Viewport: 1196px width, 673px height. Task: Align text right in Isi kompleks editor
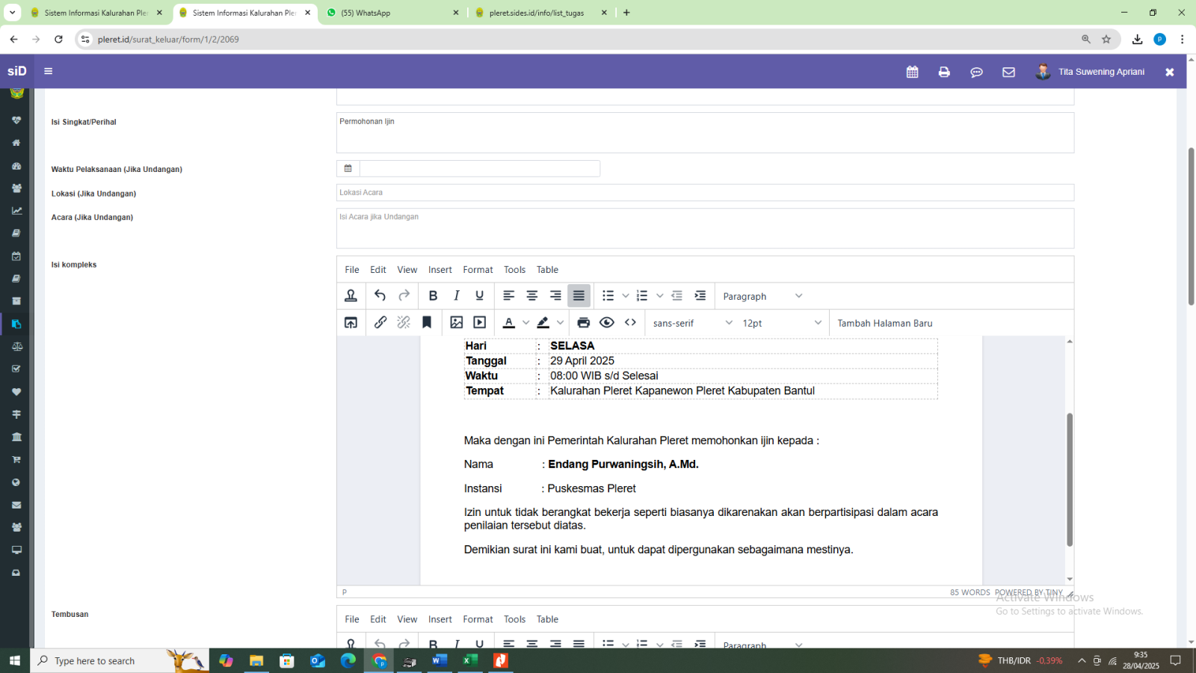[x=555, y=296]
